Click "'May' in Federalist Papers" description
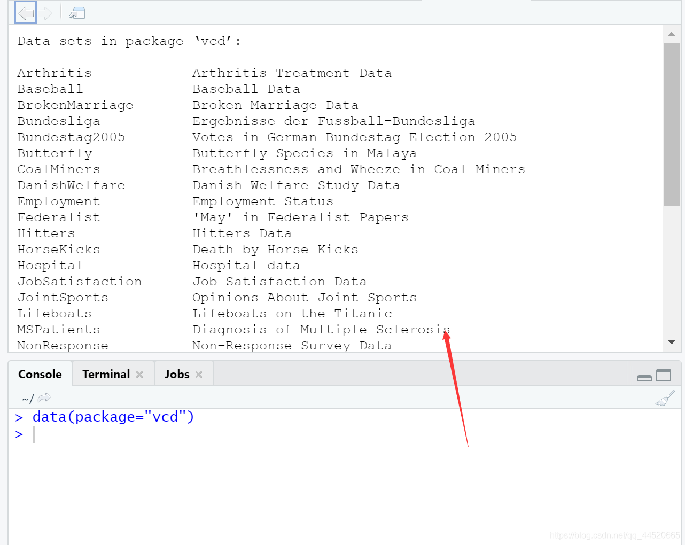 (301, 217)
